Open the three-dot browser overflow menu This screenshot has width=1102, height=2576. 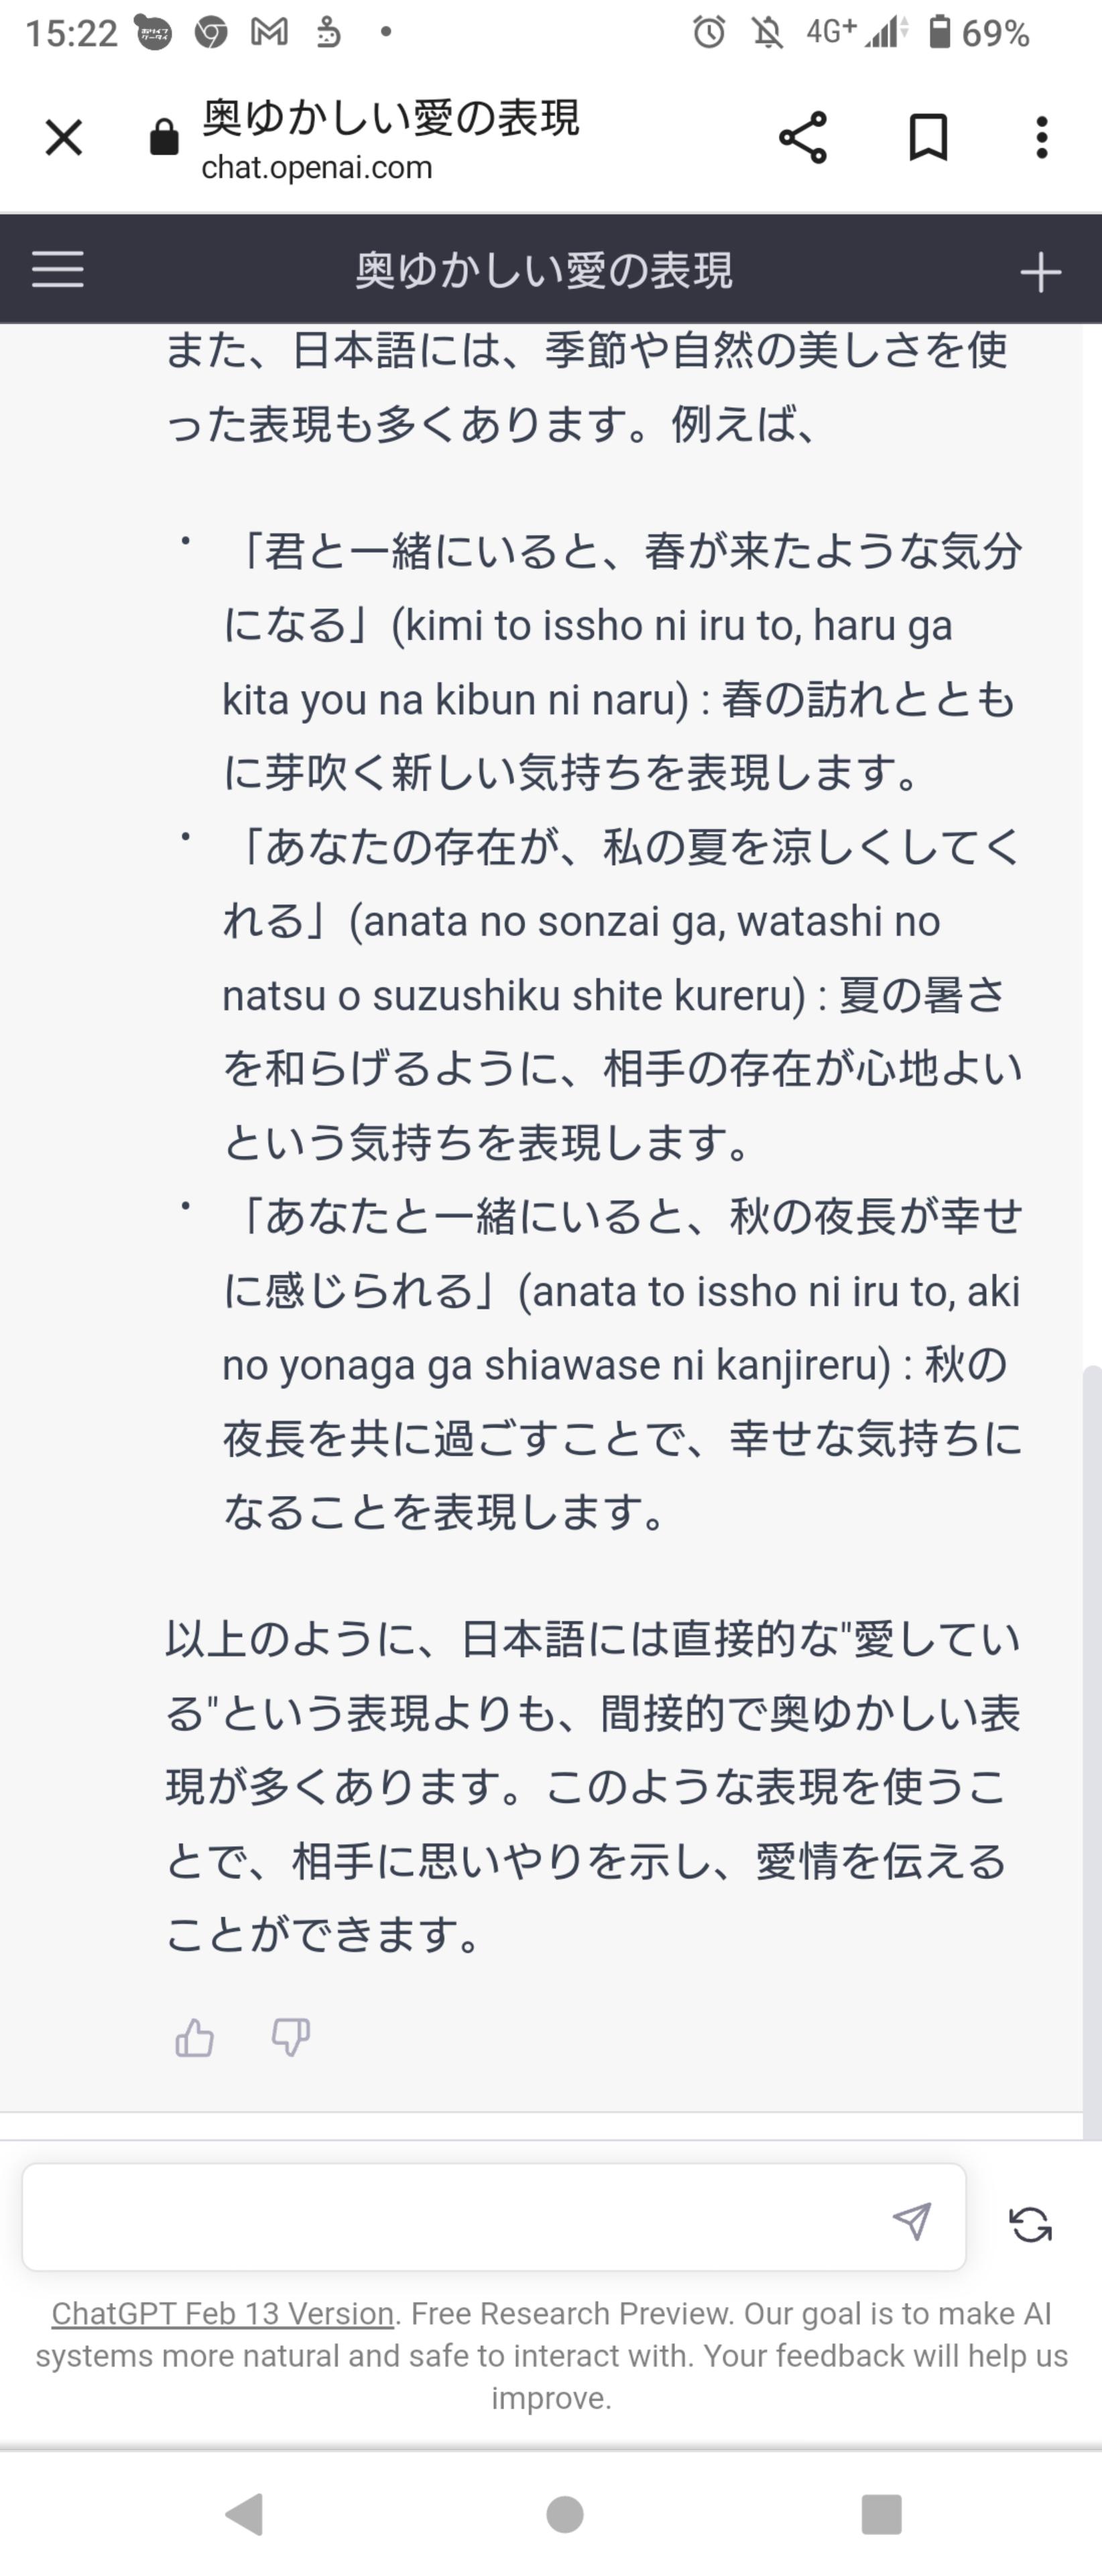tap(1042, 137)
